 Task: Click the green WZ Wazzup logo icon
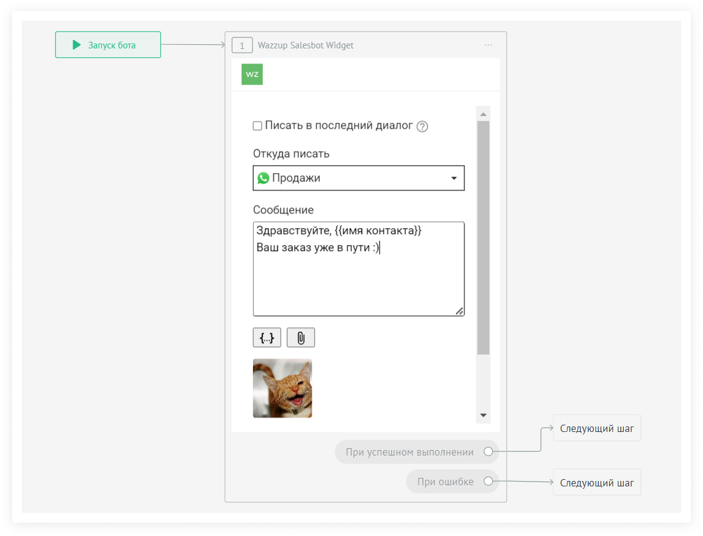252,74
